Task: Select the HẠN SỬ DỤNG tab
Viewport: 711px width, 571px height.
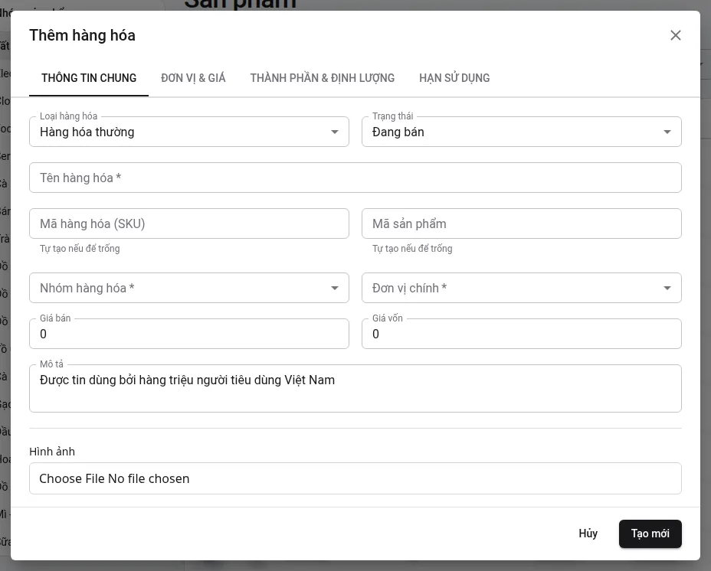Action: tap(454, 78)
